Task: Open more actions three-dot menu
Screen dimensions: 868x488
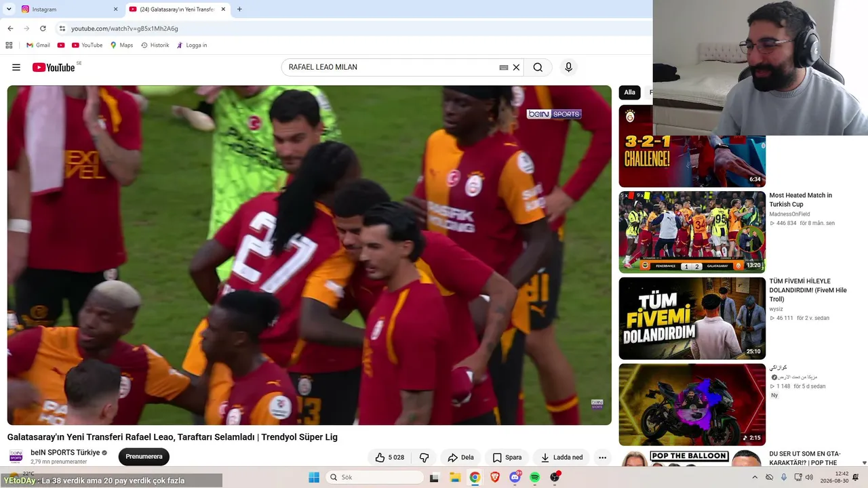Action: (x=602, y=457)
